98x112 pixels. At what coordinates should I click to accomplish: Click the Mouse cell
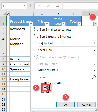click(x=20, y=39)
